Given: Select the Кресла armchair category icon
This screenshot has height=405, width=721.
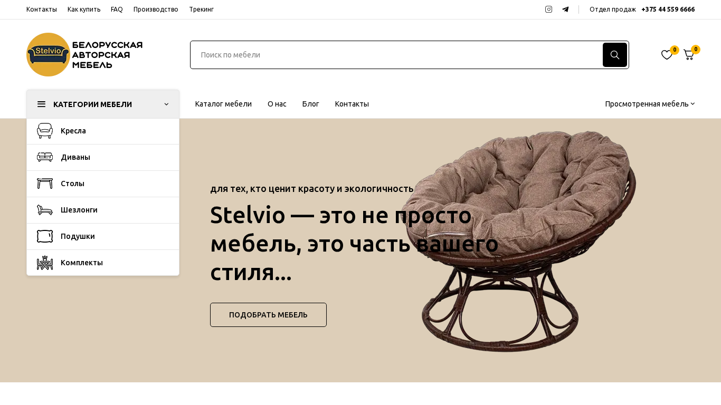Looking at the screenshot, I should tap(45, 131).
